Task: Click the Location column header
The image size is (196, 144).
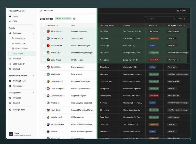Action: (127, 25)
